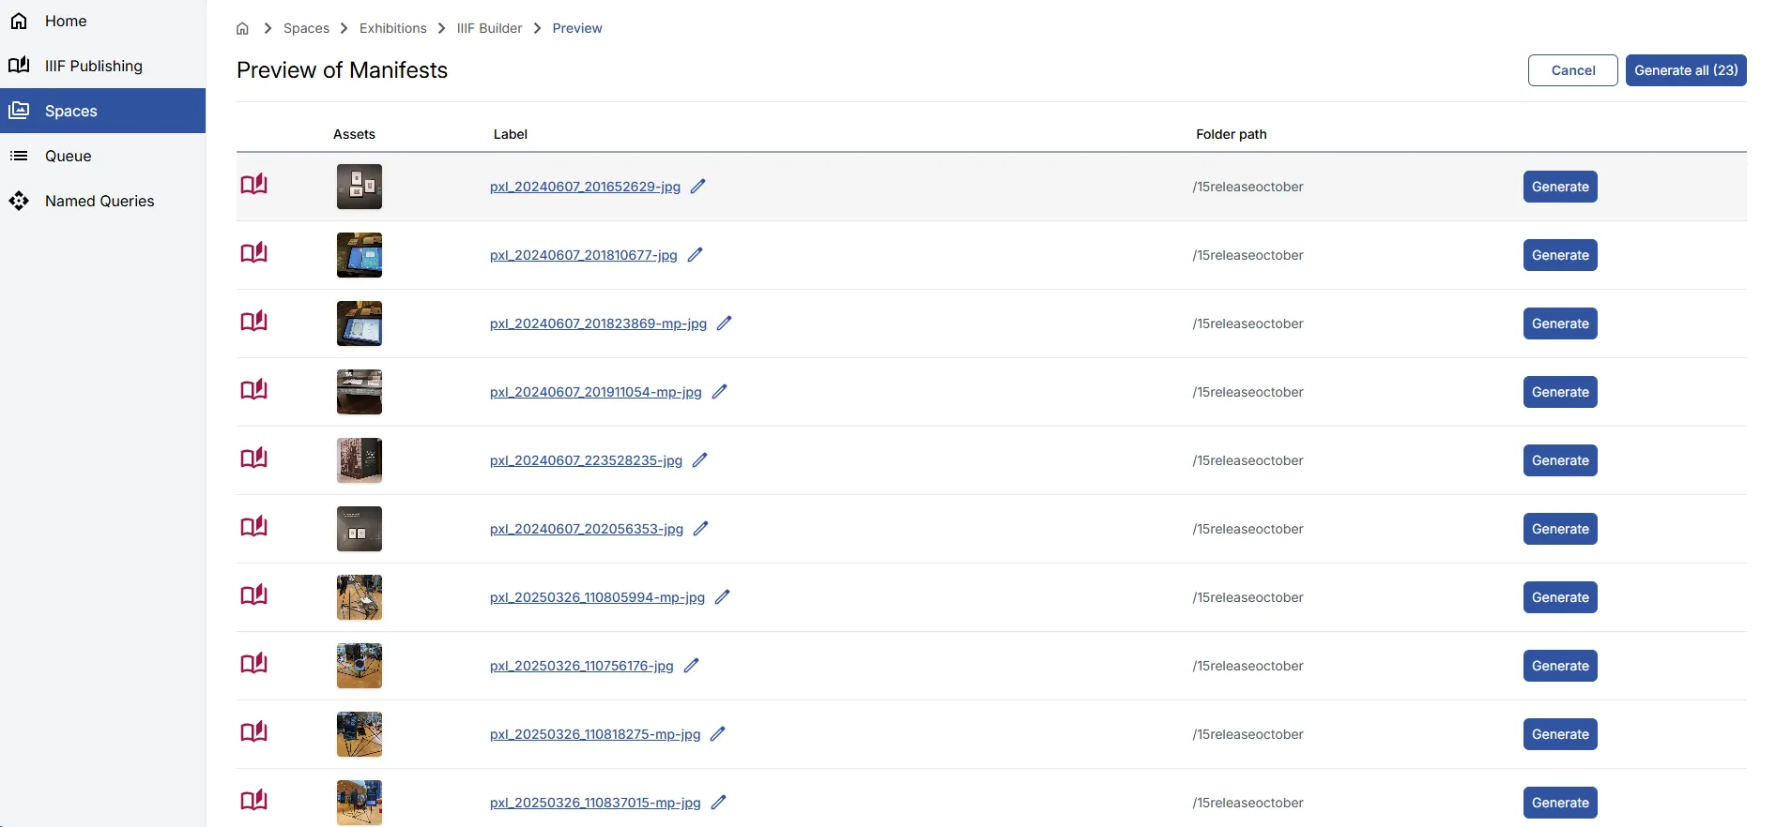
Task: Open Queue in the sidebar
Action: 103,156
